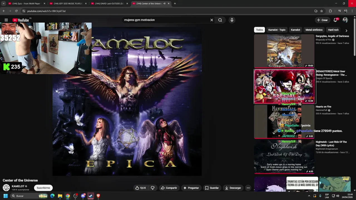This screenshot has height=200, width=356.
Task: Switch to Chrome on the taskbar
Action: coord(68,196)
